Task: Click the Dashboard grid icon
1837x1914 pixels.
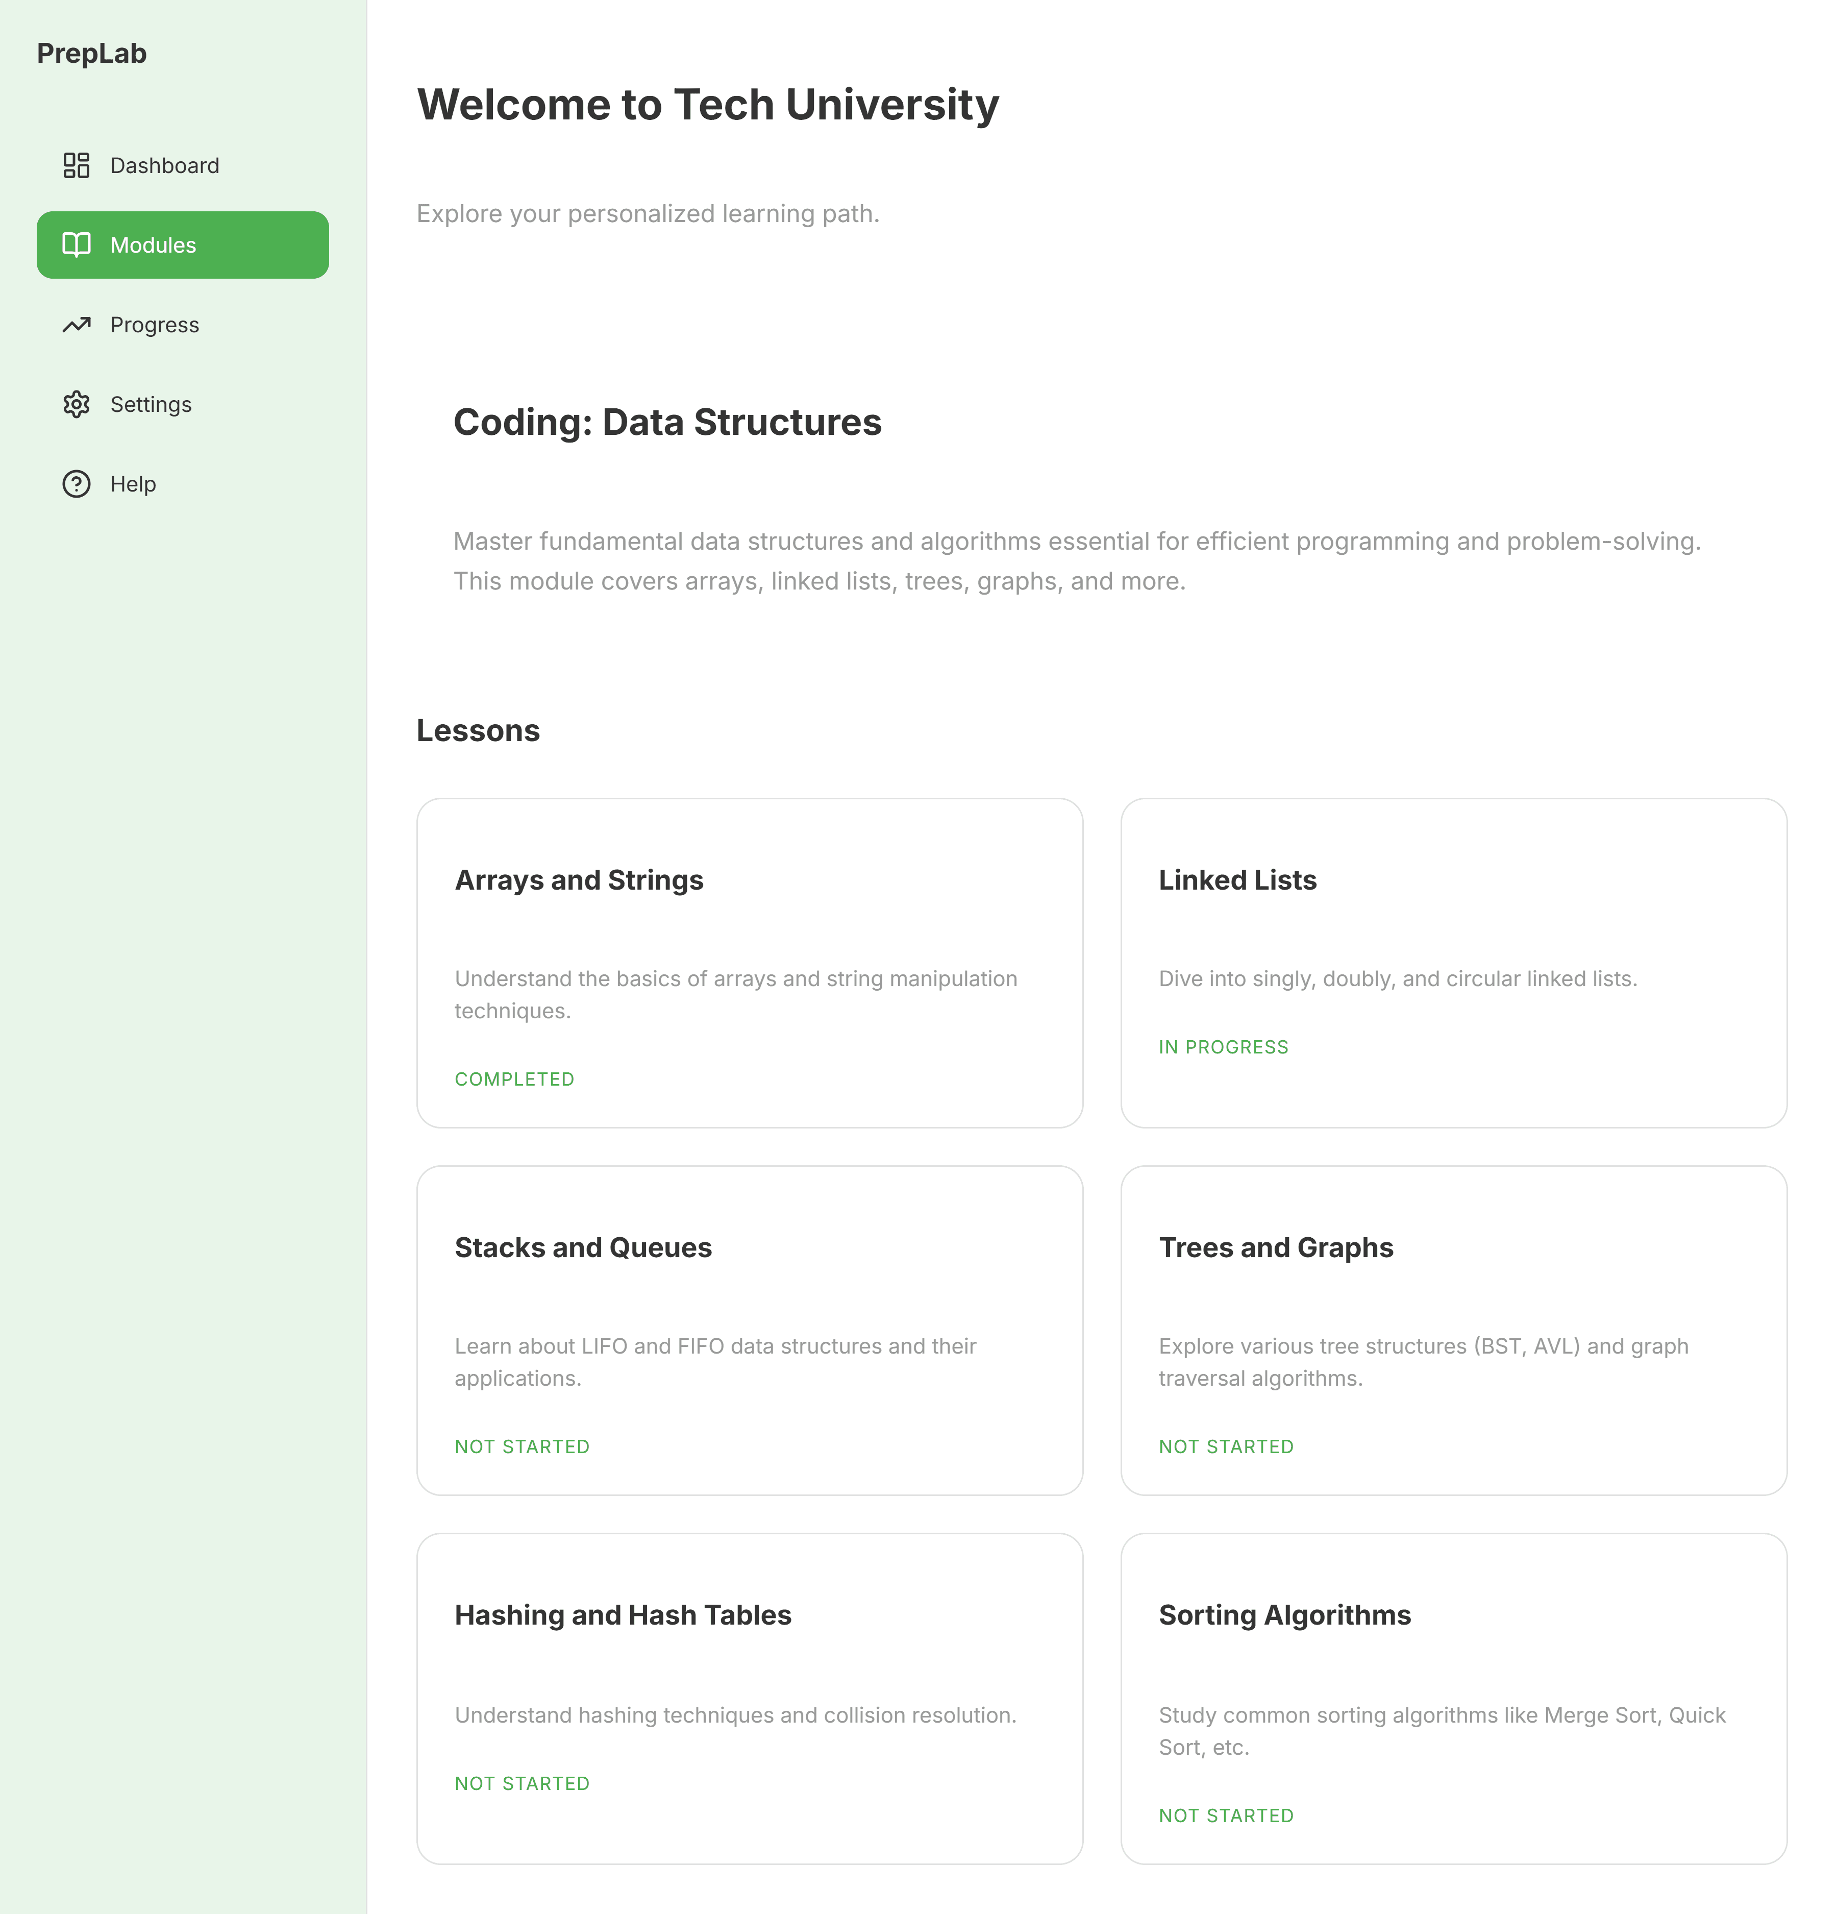Action: [x=76, y=165]
